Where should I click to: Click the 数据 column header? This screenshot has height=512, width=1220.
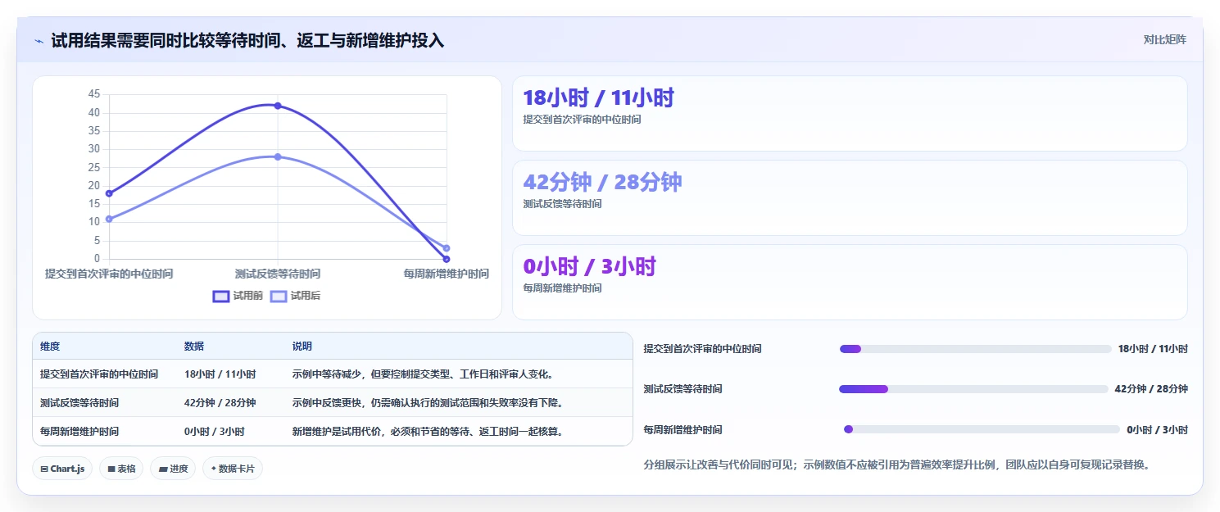pos(194,347)
